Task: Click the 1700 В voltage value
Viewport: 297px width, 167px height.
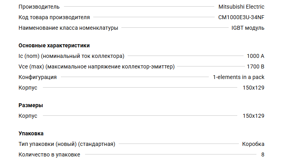Action: coord(255,66)
